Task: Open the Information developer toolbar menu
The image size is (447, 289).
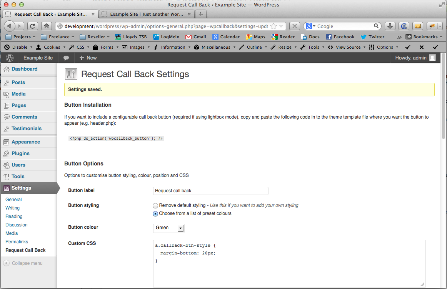Action: point(172,47)
